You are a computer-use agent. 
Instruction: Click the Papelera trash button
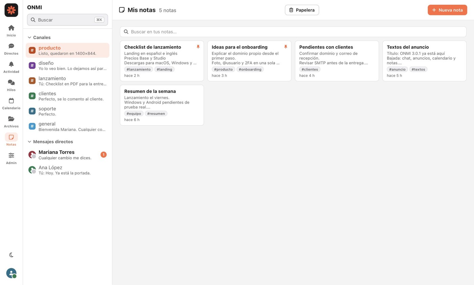[302, 10]
